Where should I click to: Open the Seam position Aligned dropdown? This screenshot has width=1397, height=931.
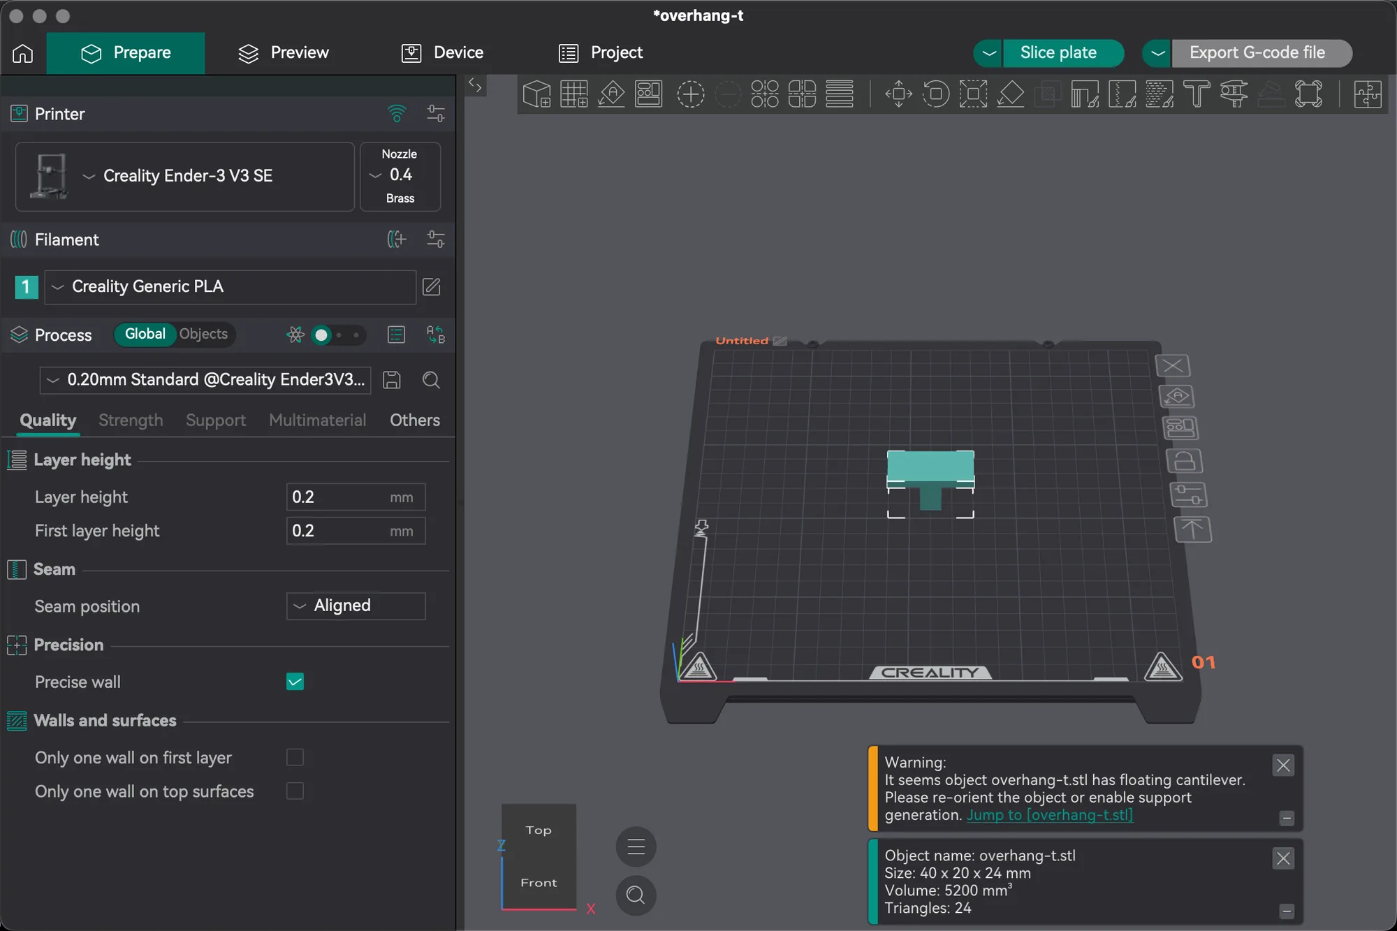point(356,606)
